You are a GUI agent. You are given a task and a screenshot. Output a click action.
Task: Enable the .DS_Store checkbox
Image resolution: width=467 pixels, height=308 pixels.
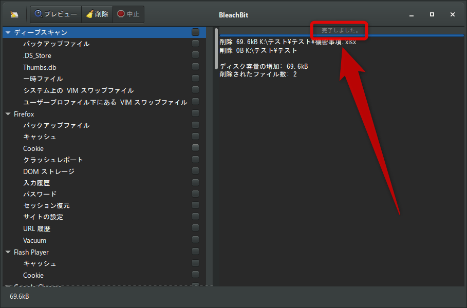(195, 55)
